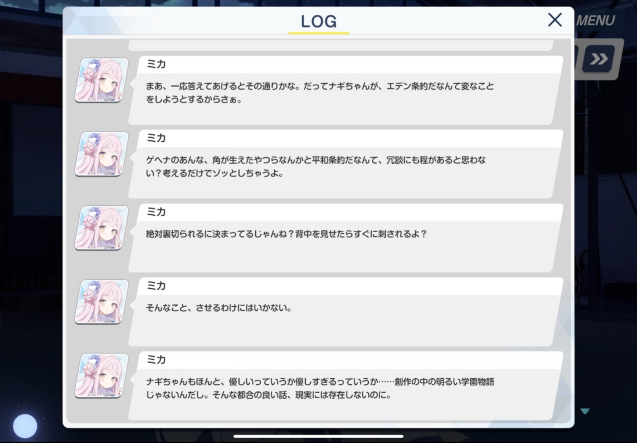The width and height of the screenshot is (637, 443).
Task: Click the ミカ name label on last entry
Action: pyautogui.click(x=156, y=360)
